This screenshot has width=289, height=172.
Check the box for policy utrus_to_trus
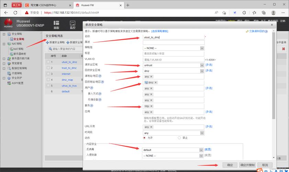pos(48,85)
